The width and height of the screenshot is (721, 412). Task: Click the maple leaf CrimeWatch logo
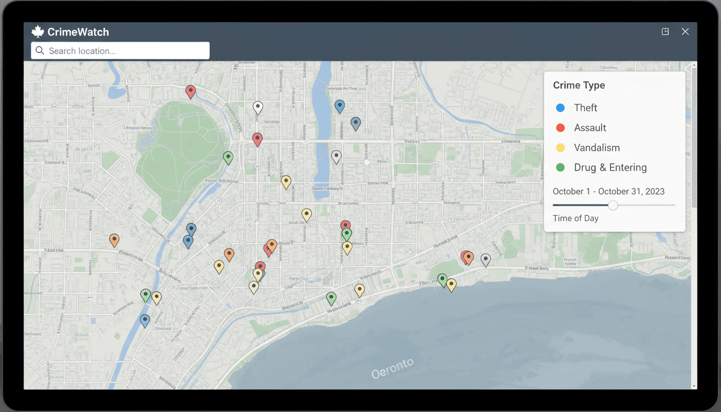point(37,31)
